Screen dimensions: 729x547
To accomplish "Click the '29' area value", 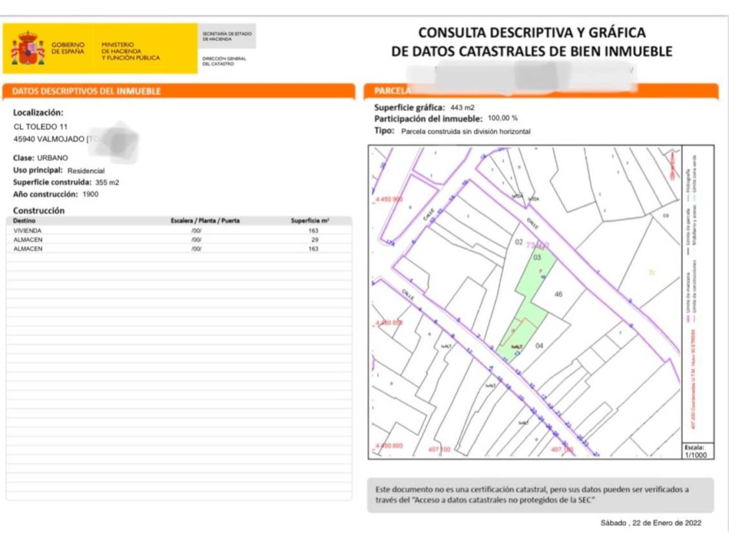I will pyautogui.click(x=315, y=240).
